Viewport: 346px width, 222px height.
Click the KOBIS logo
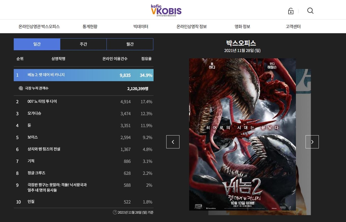click(x=166, y=10)
